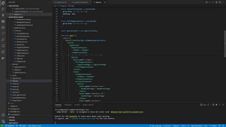Create a new terminal with plus icon
Screen dimensions: 226x127
[x=208, y=105]
